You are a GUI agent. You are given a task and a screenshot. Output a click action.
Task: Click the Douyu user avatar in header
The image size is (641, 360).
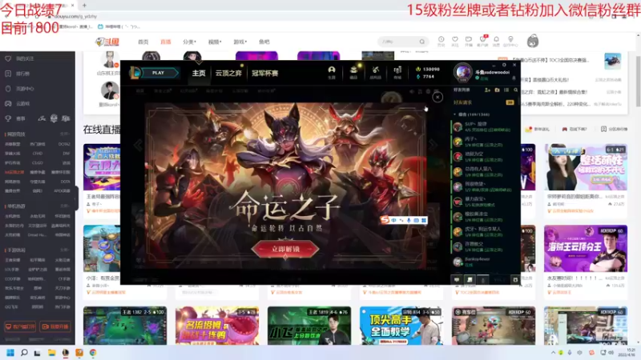[x=533, y=42]
